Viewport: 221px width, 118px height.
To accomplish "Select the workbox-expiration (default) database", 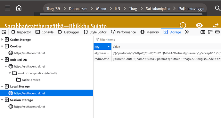I will pyautogui.click(x=37, y=73).
